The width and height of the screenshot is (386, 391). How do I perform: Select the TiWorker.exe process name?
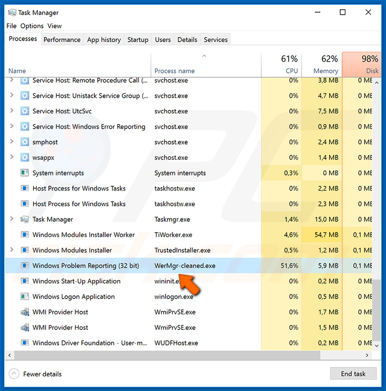[173, 235]
